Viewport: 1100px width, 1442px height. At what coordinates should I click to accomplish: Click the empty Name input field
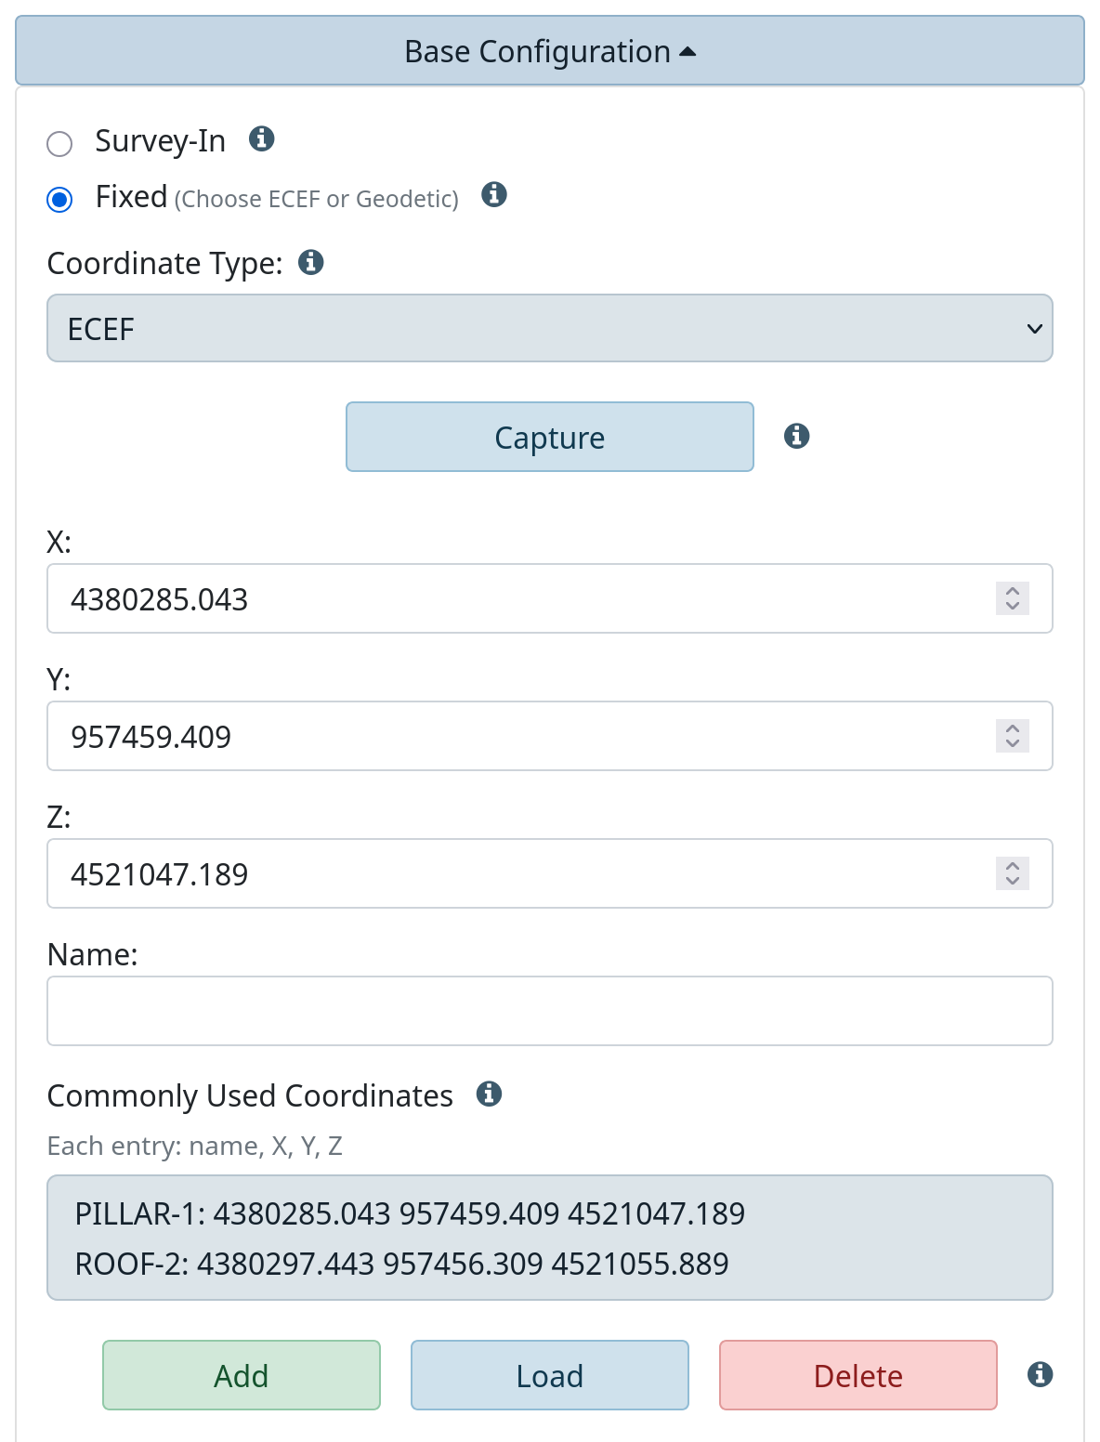click(x=550, y=1011)
